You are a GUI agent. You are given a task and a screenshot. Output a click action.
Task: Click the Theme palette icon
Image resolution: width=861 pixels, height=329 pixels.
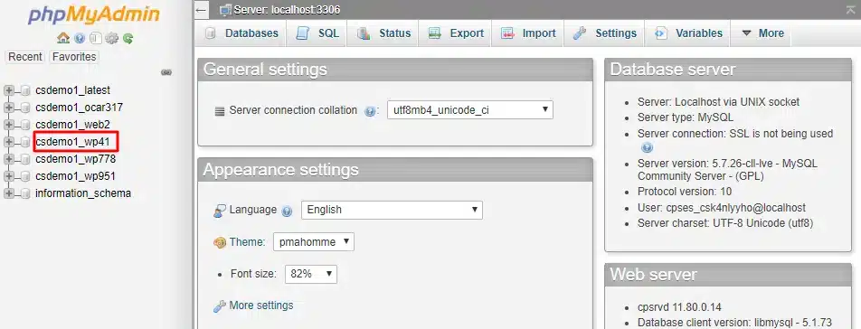pyautogui.click(x=220, y=242)
